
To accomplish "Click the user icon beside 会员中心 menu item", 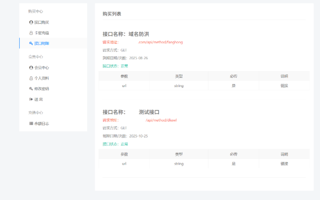I will pyautogui.click(x=31, y=67).
